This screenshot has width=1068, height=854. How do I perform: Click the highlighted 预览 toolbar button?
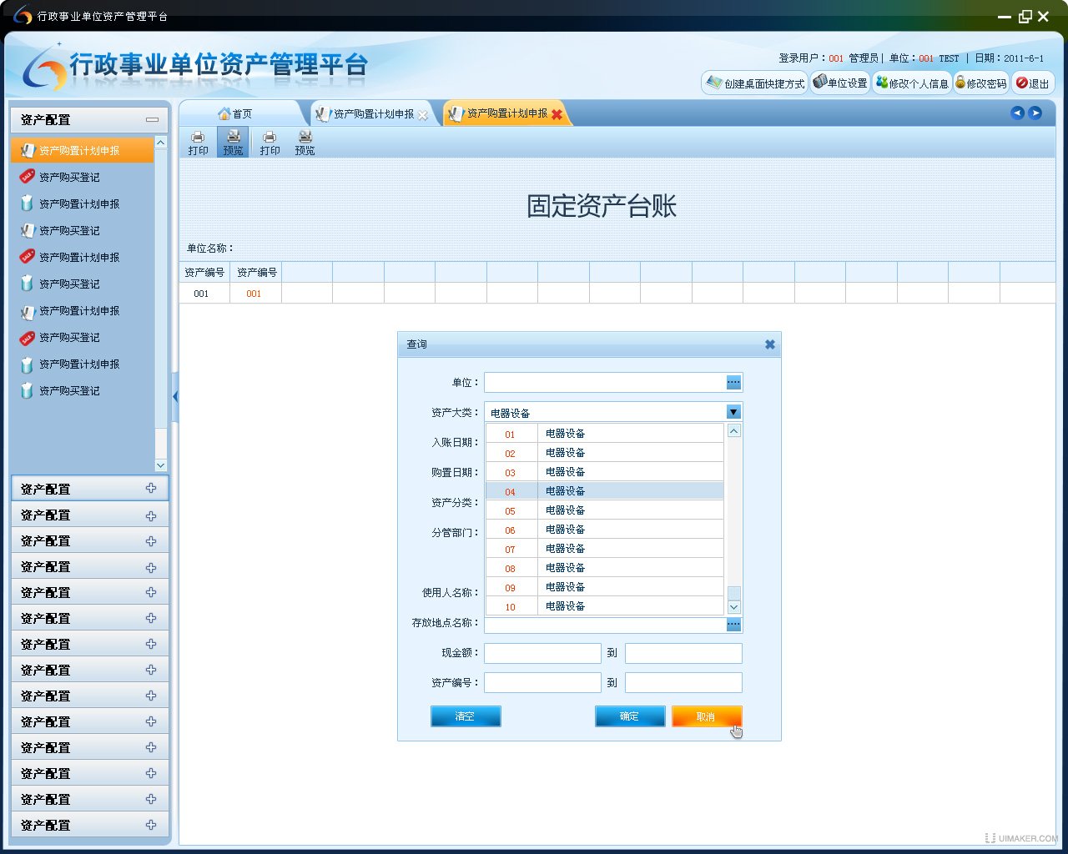pos(233,143)
